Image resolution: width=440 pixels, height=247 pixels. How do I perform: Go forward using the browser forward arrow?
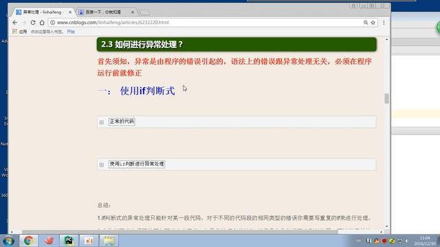point(24,23)
